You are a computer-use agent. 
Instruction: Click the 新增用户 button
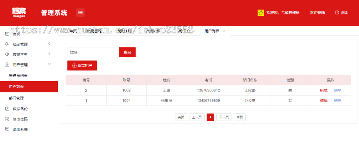(82, 66)
